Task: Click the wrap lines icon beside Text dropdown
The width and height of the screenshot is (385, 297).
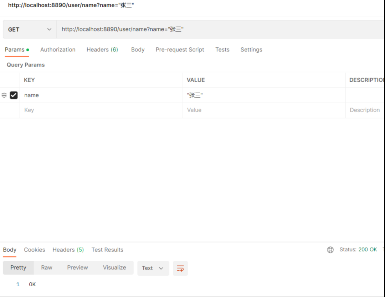Action: coord(180,268)
